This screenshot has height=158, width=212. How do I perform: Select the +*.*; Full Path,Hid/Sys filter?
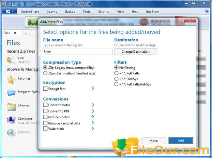pyautogui.click(x=116, y=84)
